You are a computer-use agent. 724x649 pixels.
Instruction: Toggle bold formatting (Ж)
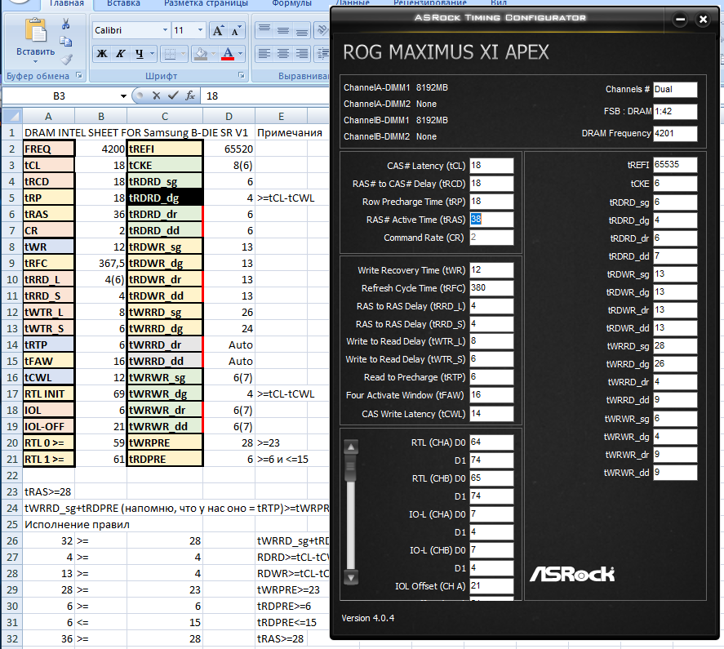[101, 54]
